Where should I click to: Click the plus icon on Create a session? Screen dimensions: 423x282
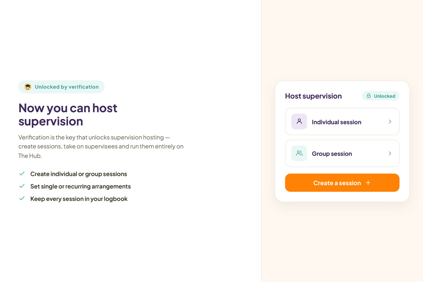[x=368, y=183]
